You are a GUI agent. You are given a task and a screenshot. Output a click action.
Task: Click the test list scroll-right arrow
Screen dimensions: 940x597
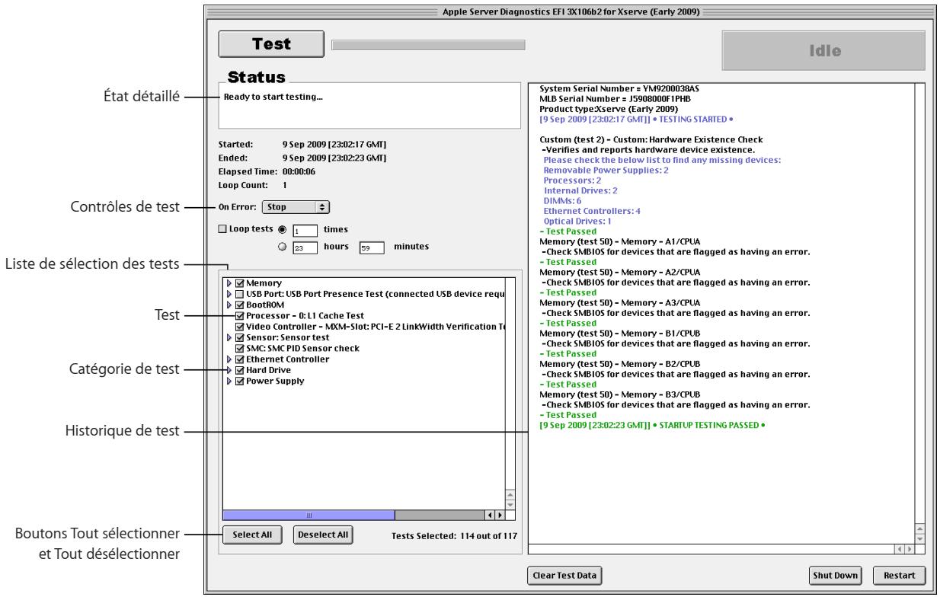click(500, 514)
